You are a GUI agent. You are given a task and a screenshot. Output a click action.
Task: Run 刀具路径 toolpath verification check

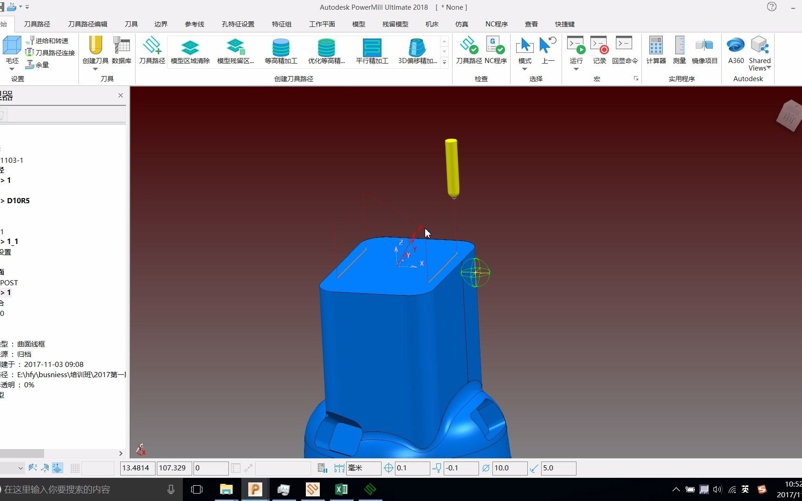[x=469, y=50]
